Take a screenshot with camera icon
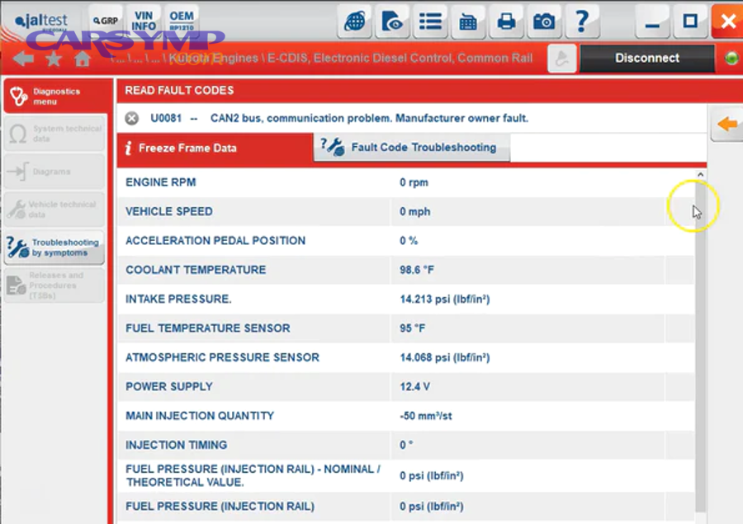Image resolution: width=743 pixels, height=524 pixels. (543, 21)
